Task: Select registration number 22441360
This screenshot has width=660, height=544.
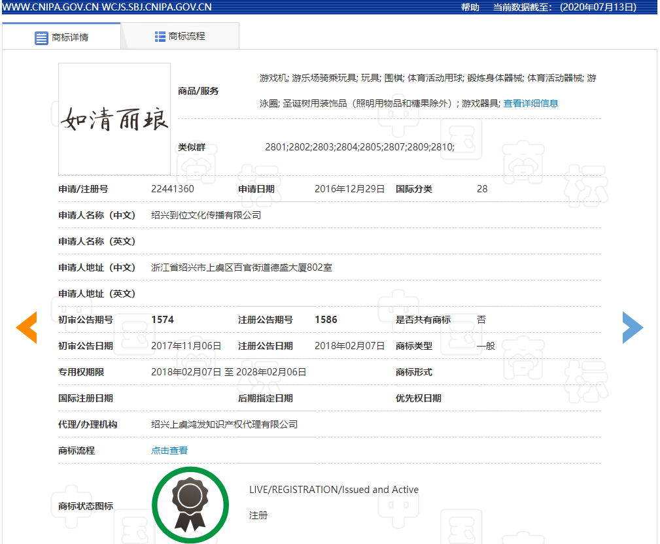Action: point(173,189)
